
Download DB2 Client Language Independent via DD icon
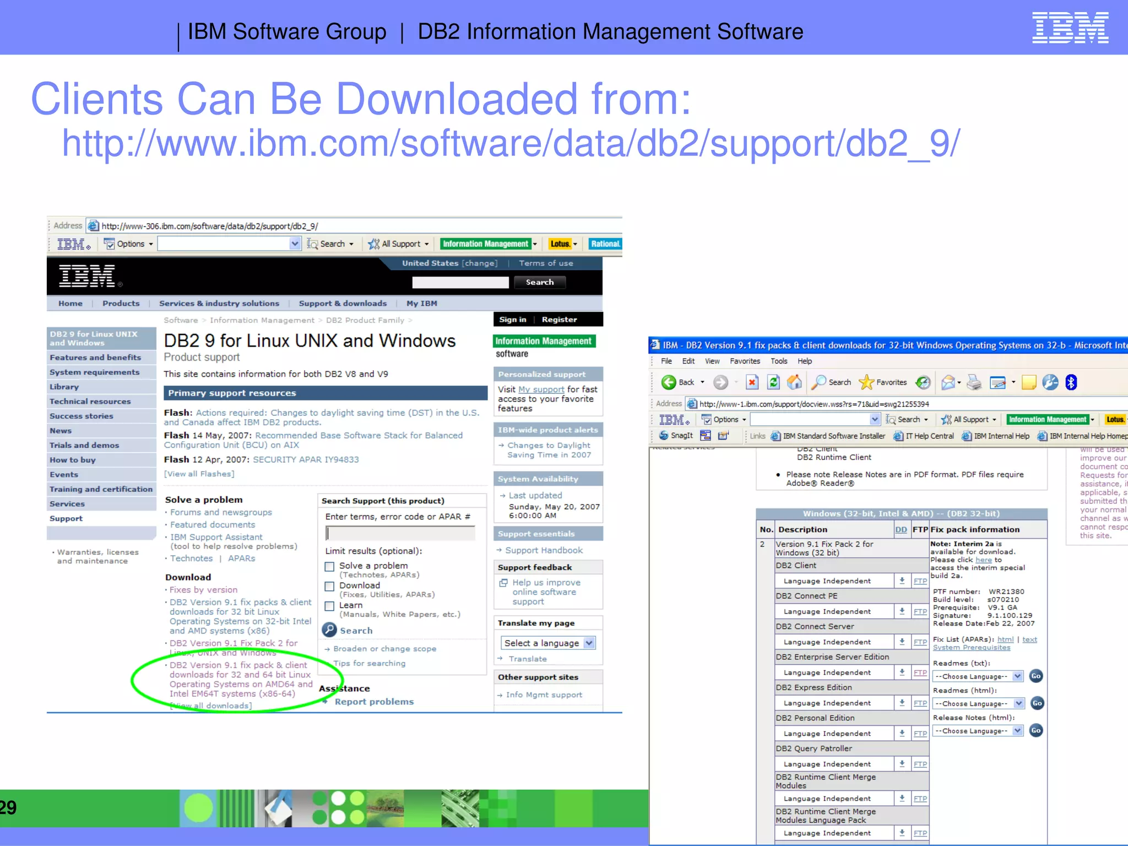coord(902,581)
